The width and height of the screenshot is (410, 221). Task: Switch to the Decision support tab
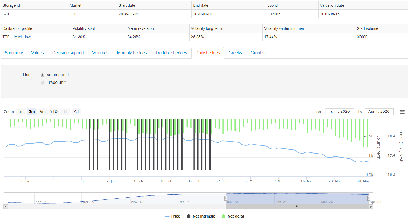68,53
